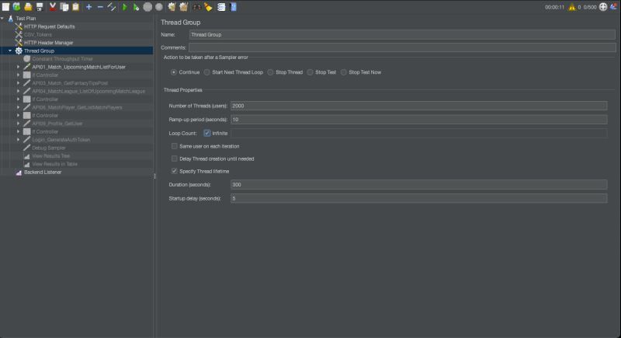Select the CSV_Tokens tree element

37,34
